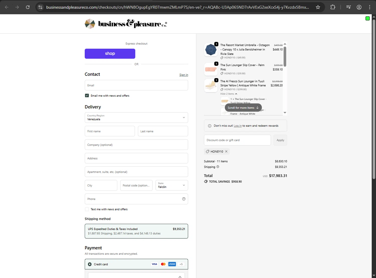Collapse the Hide 2 items expander

(x=229, y=94)
